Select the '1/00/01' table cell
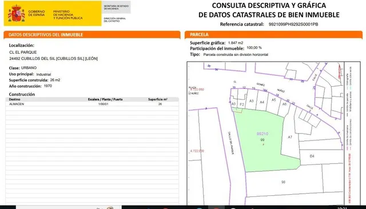The width and height of the screenshot is (366, 209). click(104, 104)
